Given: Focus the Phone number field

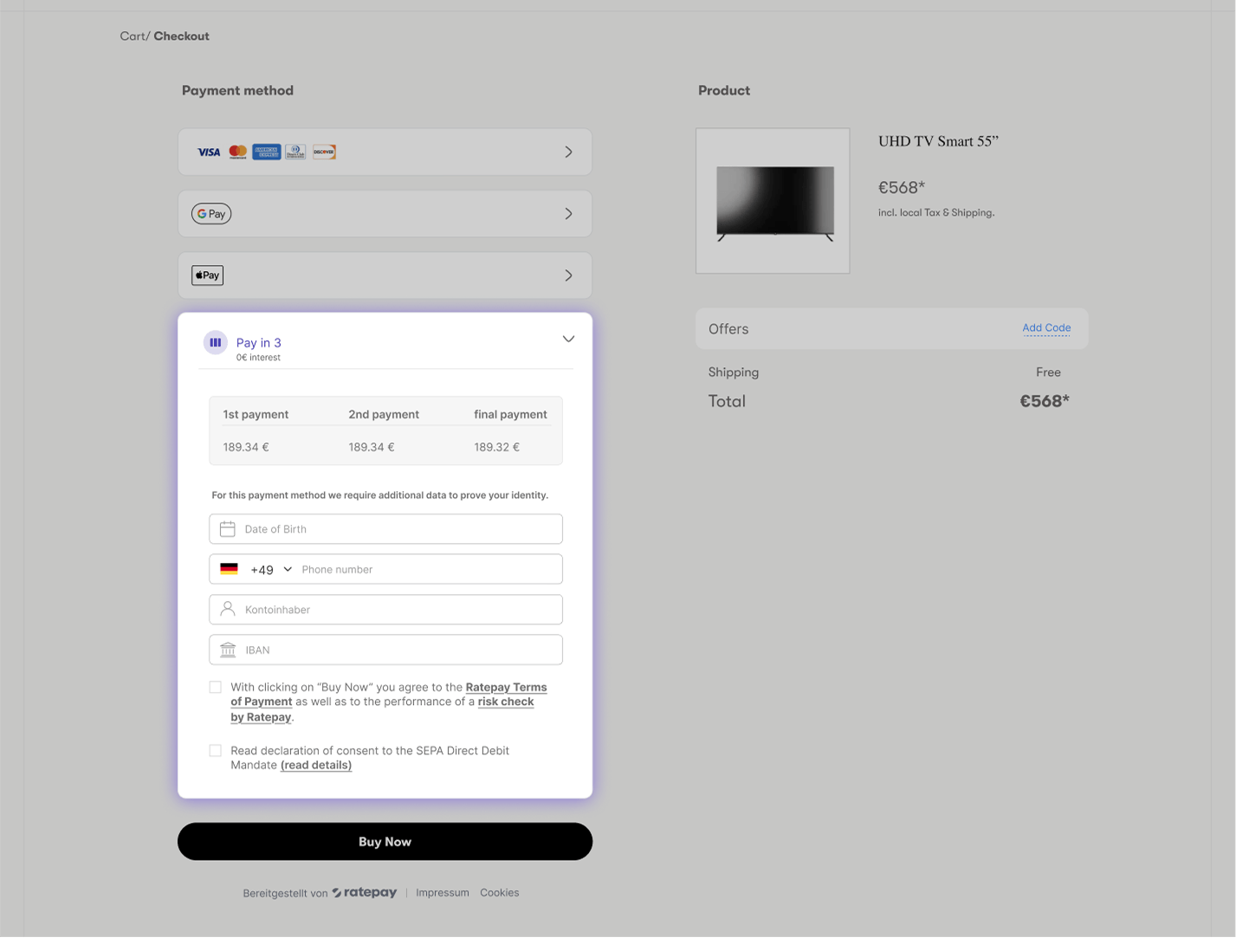Looking at the screenshot, I should coord(430,570).
